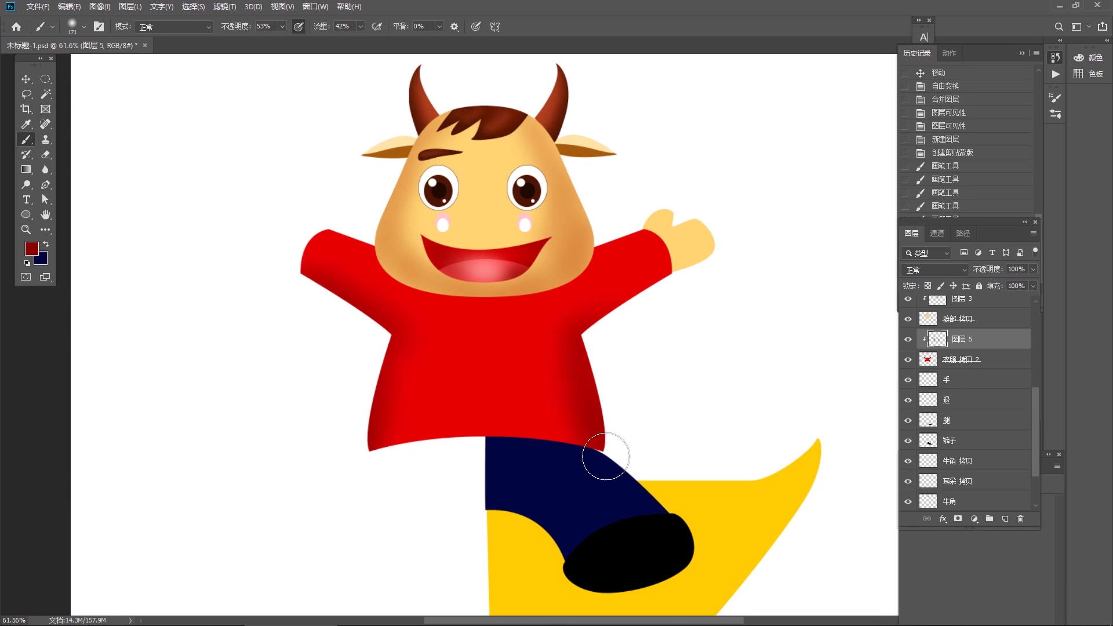Image resolution: width=1113 pixels, height=626 pixels.
Task: Toggle visibility of 脸部 拷贝 layer
Action: click(x=908, y=319)
